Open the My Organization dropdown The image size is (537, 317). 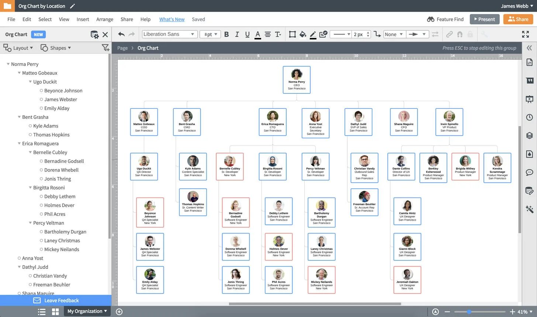(87, 311)
